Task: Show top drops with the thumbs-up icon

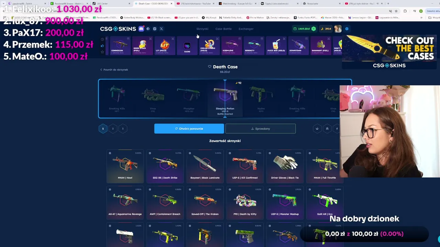Action: (102, 46)
